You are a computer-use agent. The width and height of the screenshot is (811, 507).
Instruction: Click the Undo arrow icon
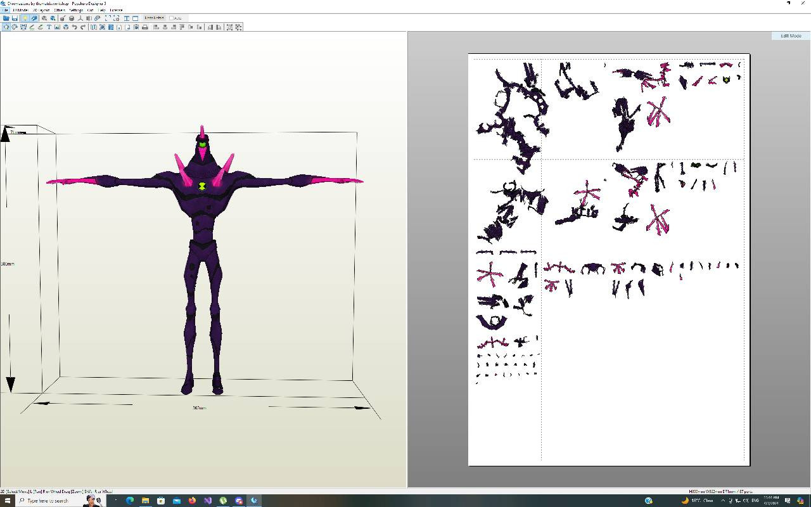74,27
